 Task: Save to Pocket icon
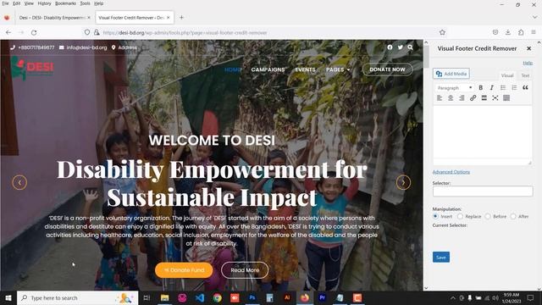[x=495, y=32]
